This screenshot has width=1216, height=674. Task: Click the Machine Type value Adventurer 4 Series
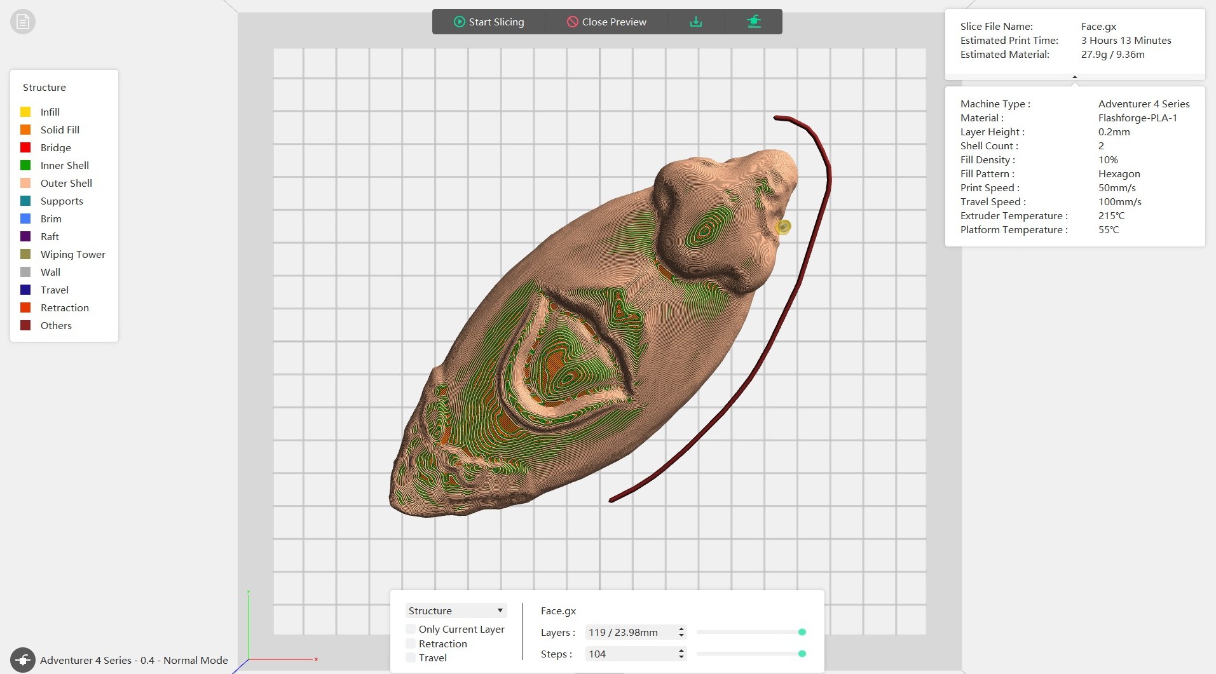(x=1144, y=104)
